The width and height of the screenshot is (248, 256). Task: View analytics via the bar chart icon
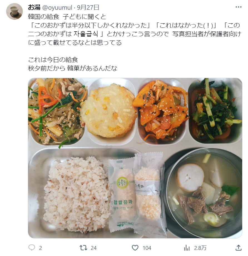tap(187, 248)
